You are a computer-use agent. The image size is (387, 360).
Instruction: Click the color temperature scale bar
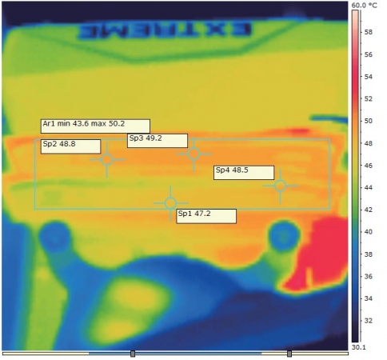point(355,176)
